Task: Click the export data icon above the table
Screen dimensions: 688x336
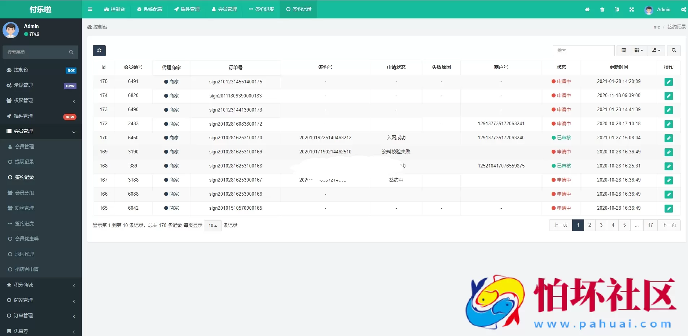Action: (x=656, y=51)
